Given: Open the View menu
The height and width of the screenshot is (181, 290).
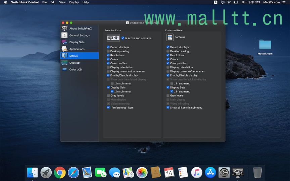Looking at the screenshot, I should (62, 2).
